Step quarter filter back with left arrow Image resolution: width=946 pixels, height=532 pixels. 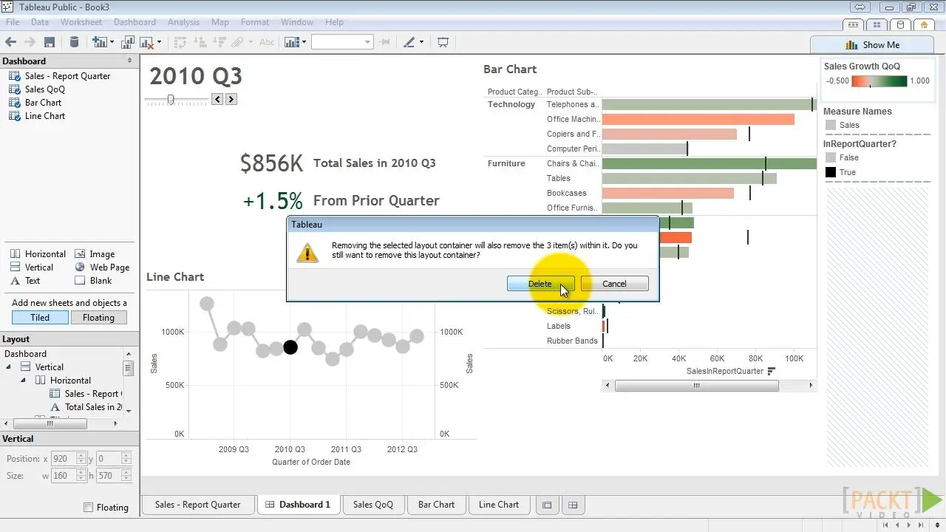[x=217, y=99]
